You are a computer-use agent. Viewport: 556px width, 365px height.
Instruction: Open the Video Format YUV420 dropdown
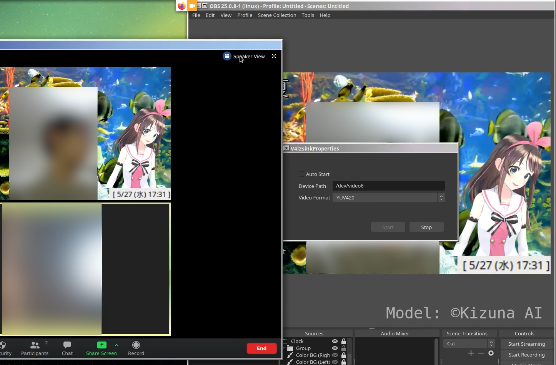coord(389,198)
